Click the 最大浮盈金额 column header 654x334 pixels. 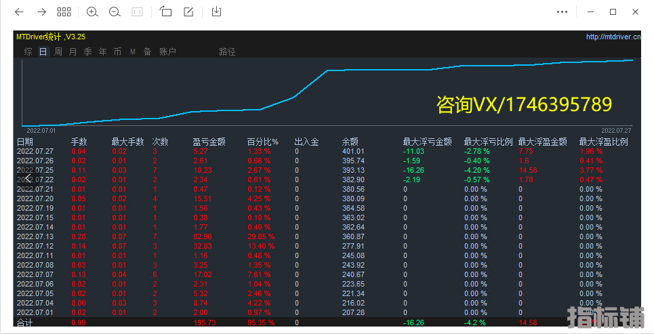(543, 142)
